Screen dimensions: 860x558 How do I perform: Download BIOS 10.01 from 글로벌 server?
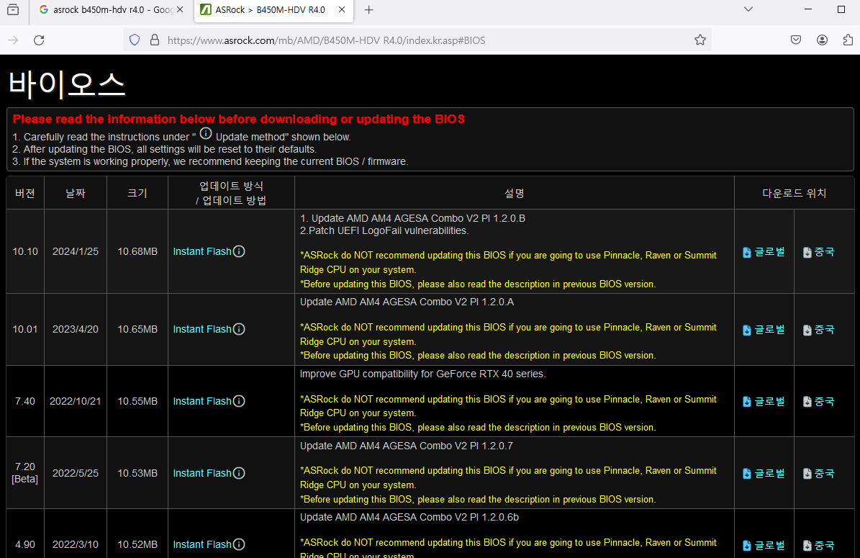tap(764, 330)
